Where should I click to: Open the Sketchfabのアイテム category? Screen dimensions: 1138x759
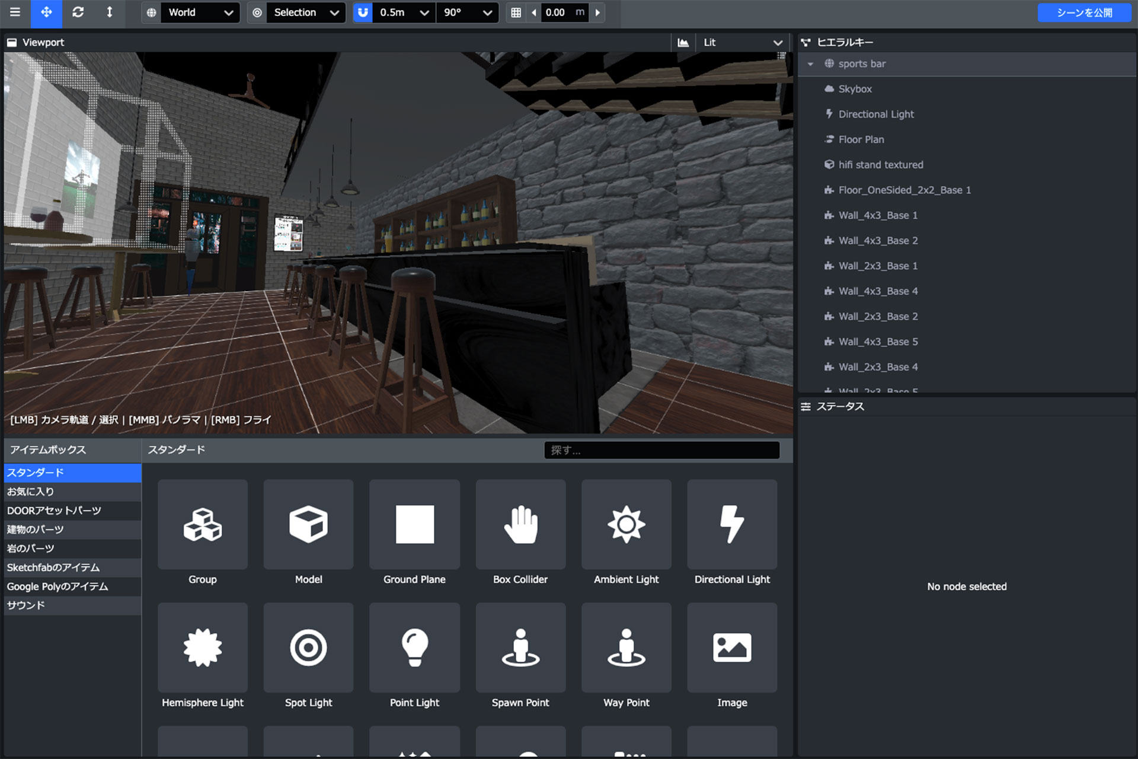(x=72, y=567)
